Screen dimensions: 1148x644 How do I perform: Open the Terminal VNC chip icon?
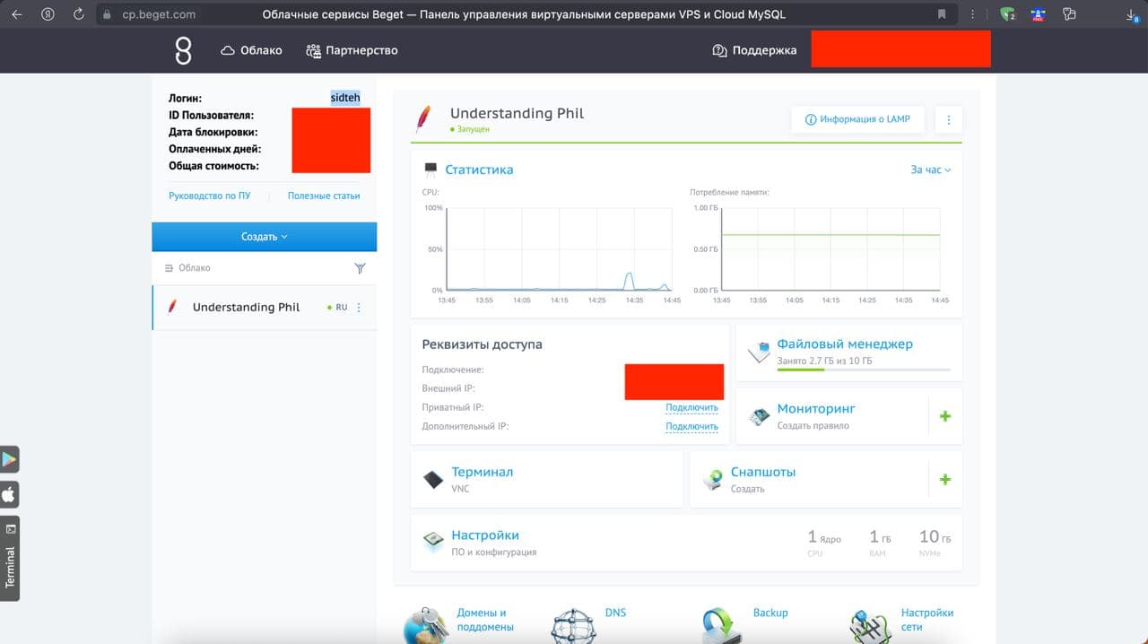click(x=433, y=479)
